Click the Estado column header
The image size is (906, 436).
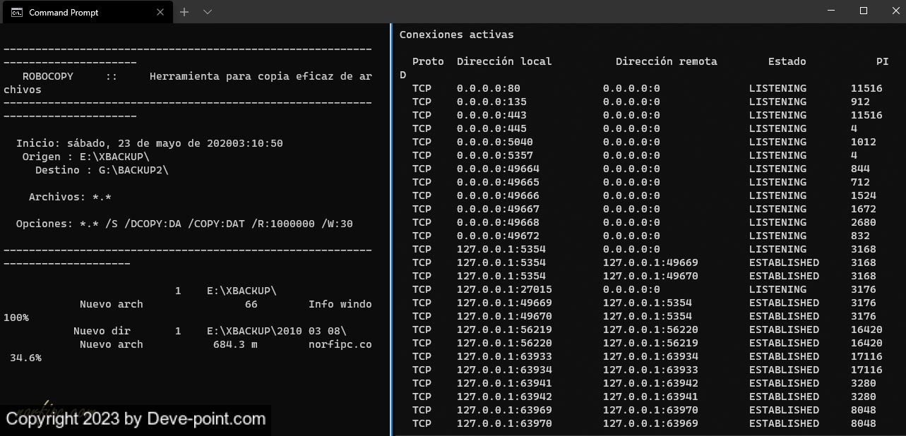click(x=787, y=61)
